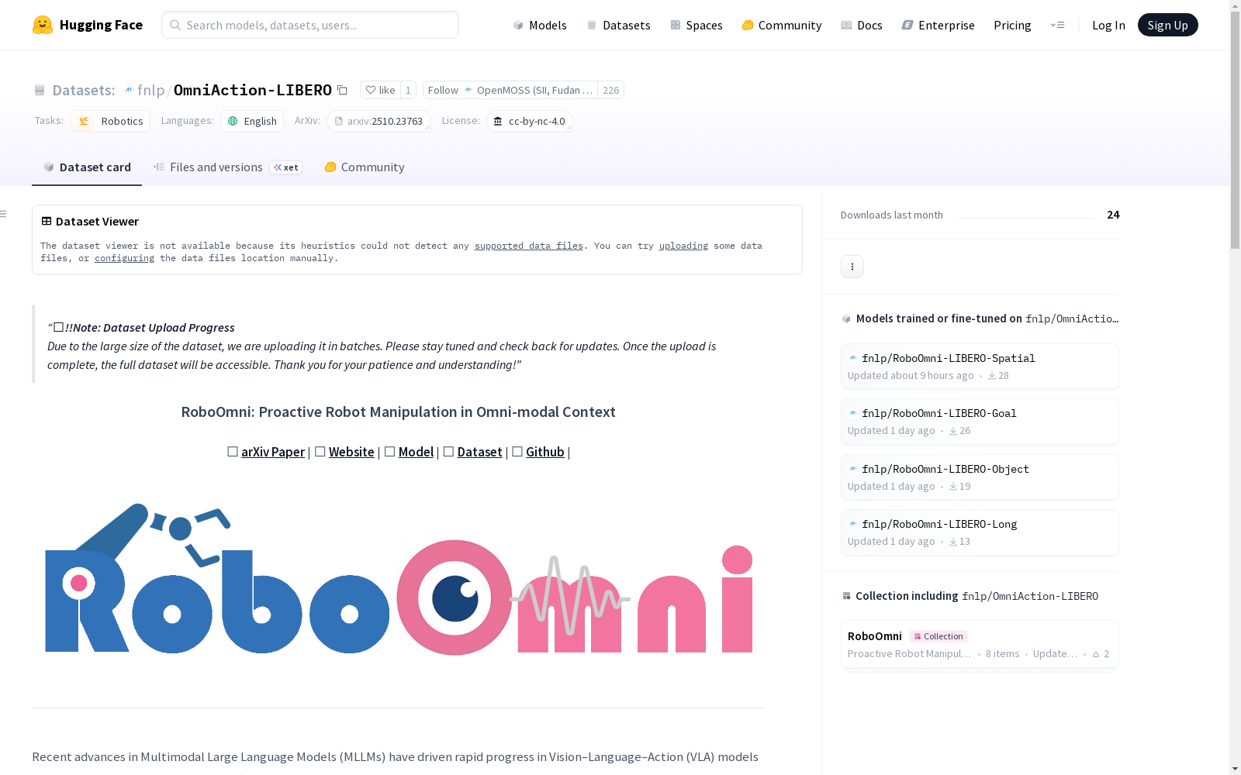Click the Hugging Face logo icon
The image size is (1241, 775).
pyautogui.click(x=43, y=25)
